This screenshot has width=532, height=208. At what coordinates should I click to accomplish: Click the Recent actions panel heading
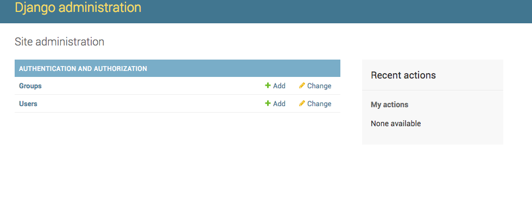[x=403, y=75]
